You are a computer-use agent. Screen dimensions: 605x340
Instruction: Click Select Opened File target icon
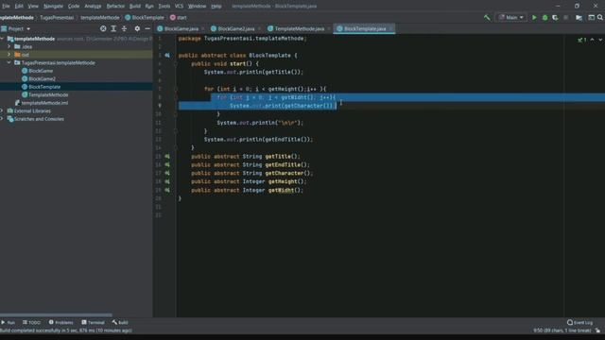(103, 28)
